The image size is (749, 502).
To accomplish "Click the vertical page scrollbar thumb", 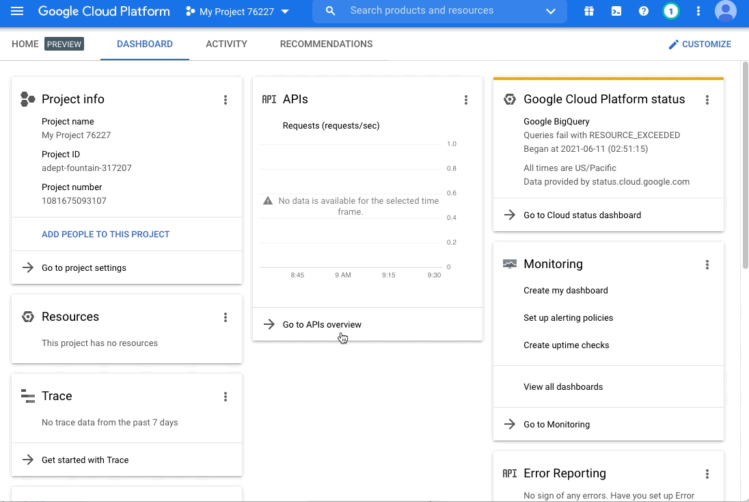I will (x=745, y=165).
